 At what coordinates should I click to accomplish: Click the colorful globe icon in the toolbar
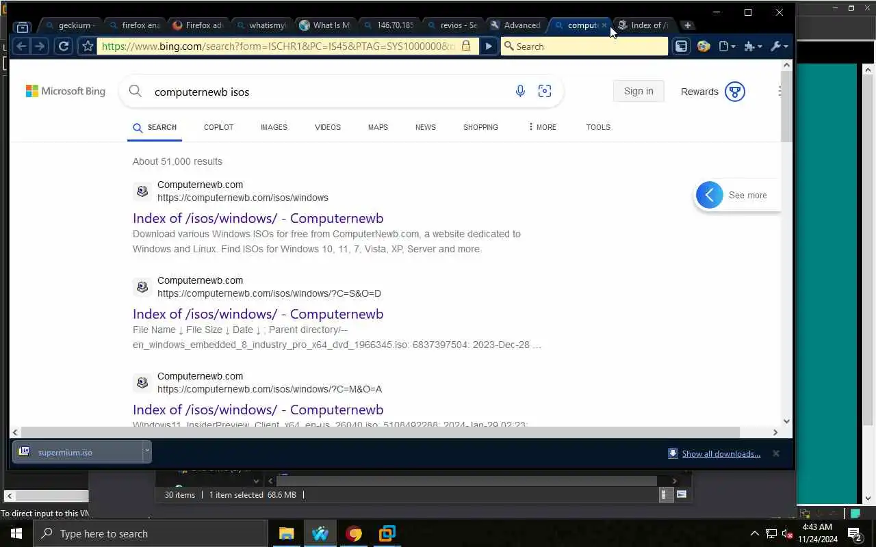tap(704, 46)
